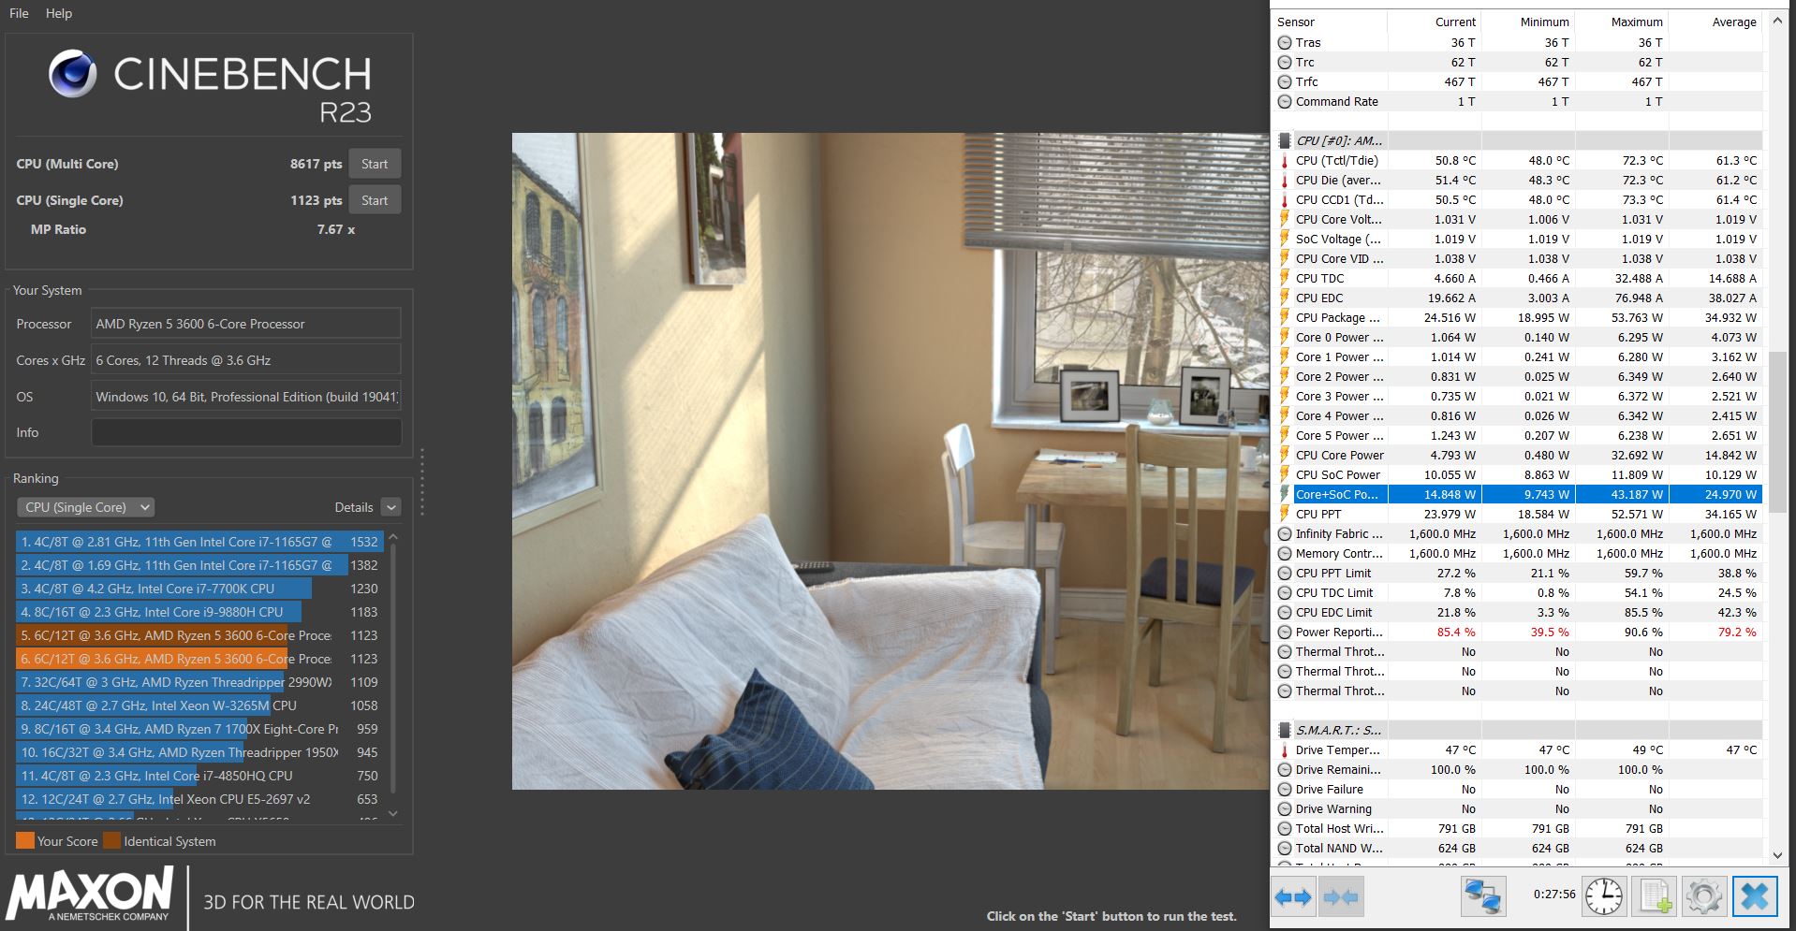
Task: Click the CPU chip icon beside CPU [#0]
Action: coord(1285,140)
